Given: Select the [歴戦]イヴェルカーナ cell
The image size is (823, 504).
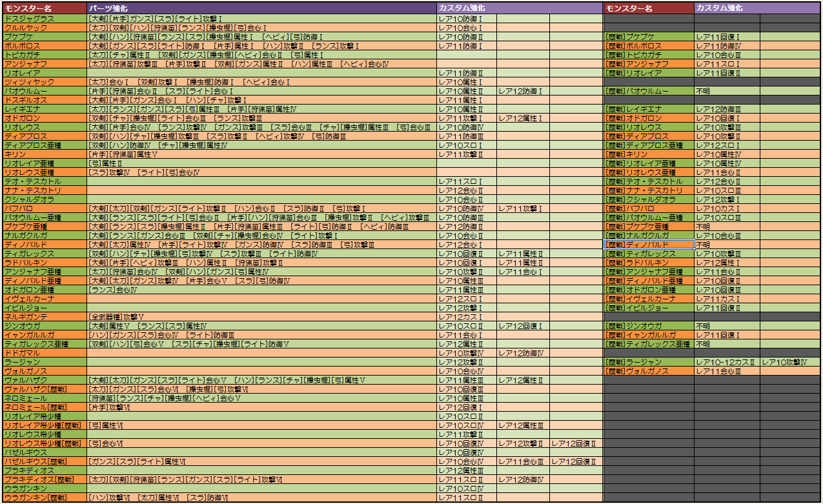Looking at the screenshot, I should click(649, 299).
